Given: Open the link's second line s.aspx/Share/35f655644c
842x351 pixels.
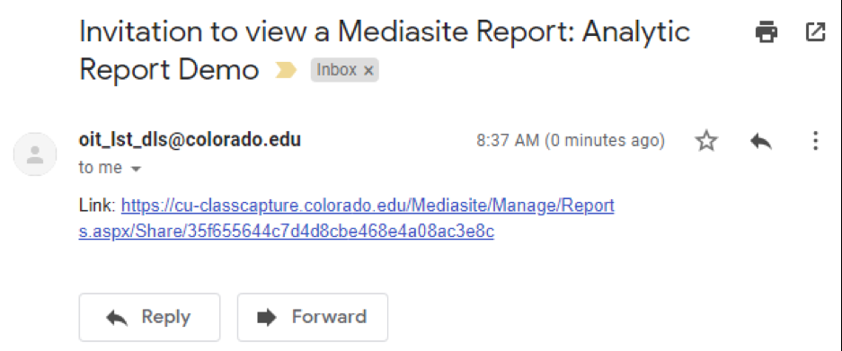Looking at the screenshot, I should tap(287, 232).
